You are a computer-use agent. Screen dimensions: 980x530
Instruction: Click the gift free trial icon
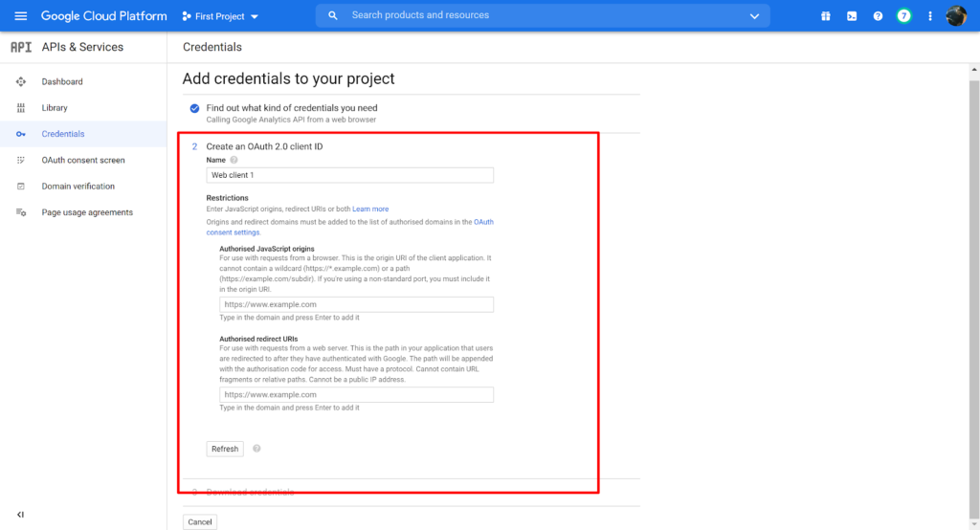826,16
